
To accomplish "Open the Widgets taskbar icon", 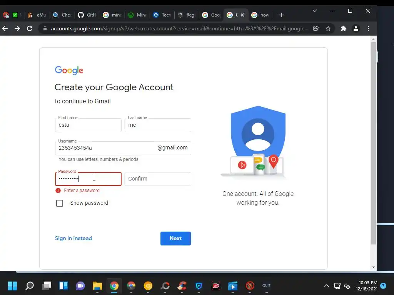I will [63, 285].
